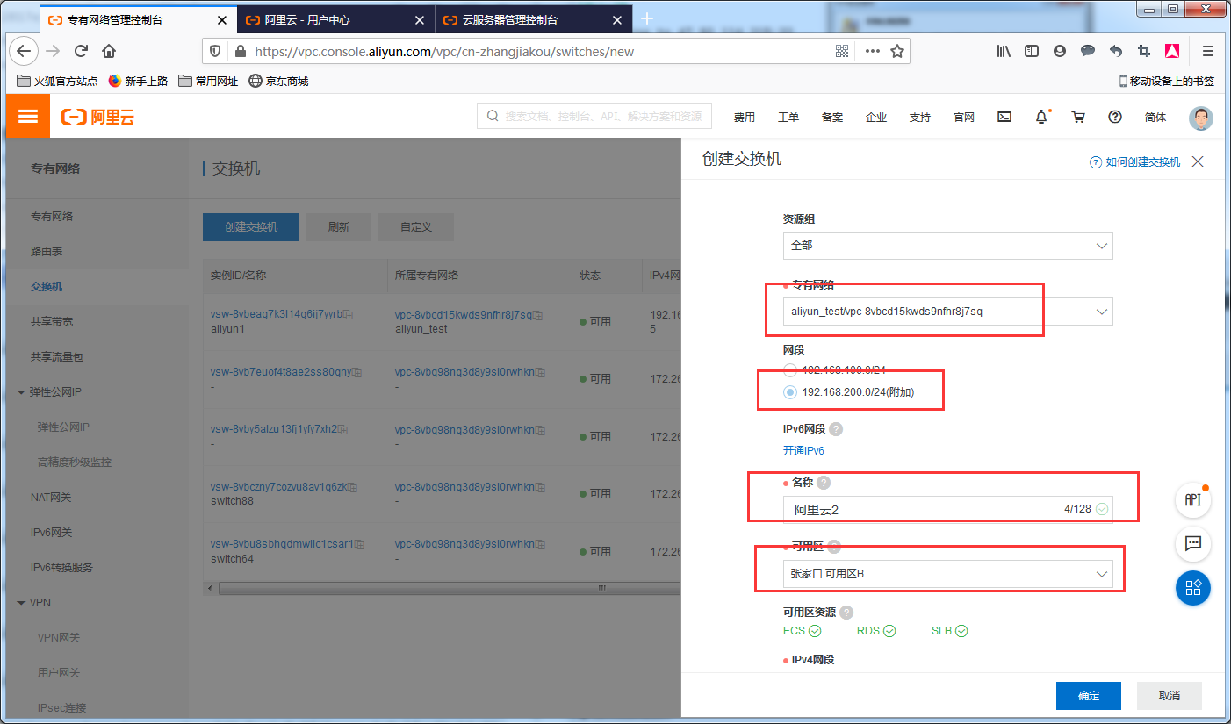Expand the 资源组 dropdown
The height and width of the screenshot is (724, 1231).
[x=947, y=246]
